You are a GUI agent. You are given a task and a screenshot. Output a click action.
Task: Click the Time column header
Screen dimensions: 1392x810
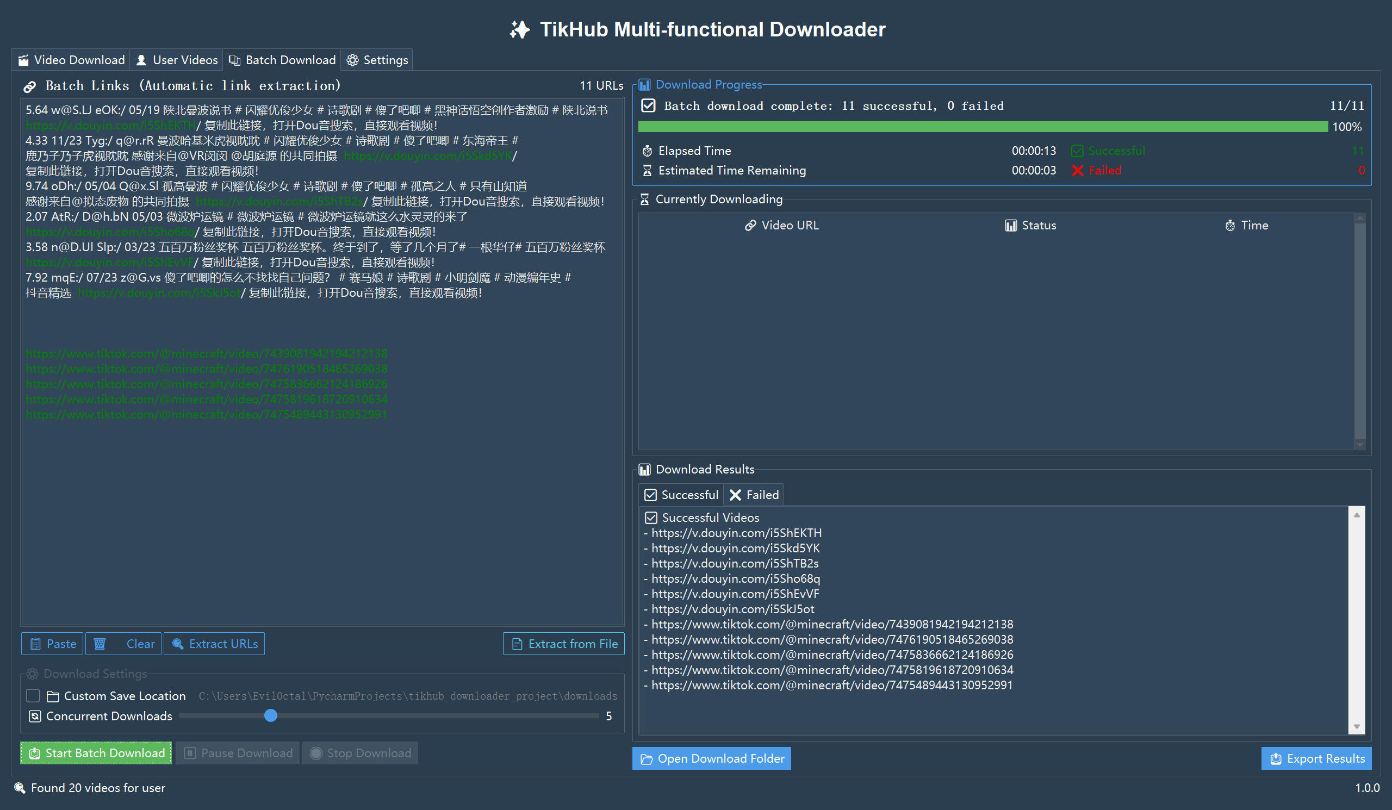point(1246,225)
